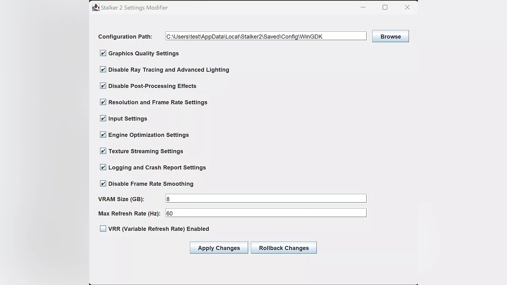Image resolution: width=507 pixels, height=285 pixels.
Task: Close the Stalker 2 Settings Modifier window
Action: pyautogui.click(x=407, y=7)
